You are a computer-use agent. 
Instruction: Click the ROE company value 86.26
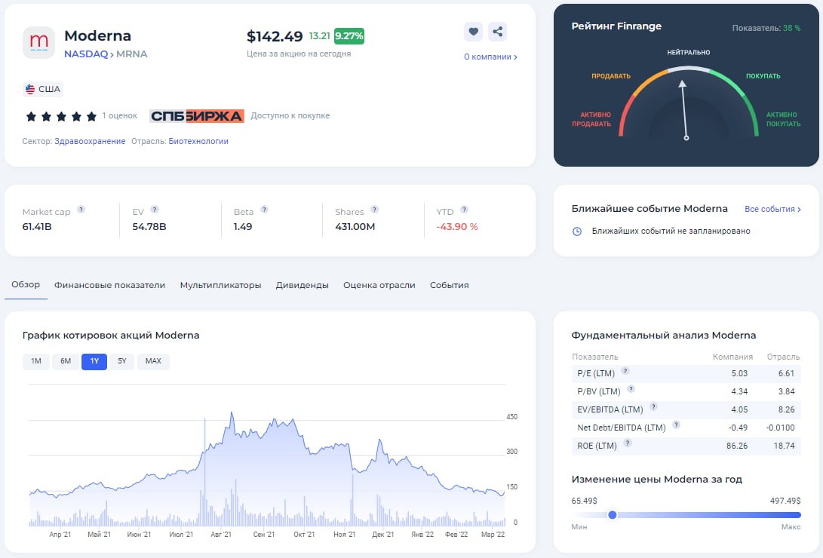click(737, 446)
